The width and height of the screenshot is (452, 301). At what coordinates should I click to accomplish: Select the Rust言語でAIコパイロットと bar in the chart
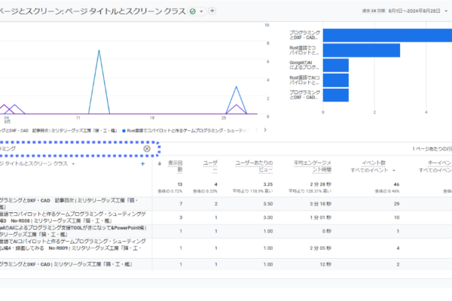click(335, 80)
